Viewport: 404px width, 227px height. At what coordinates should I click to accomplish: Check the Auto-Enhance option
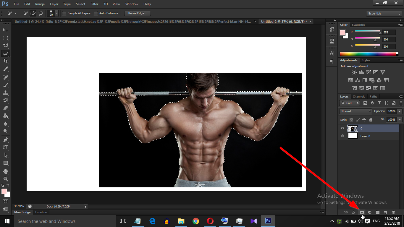(96, 13)
